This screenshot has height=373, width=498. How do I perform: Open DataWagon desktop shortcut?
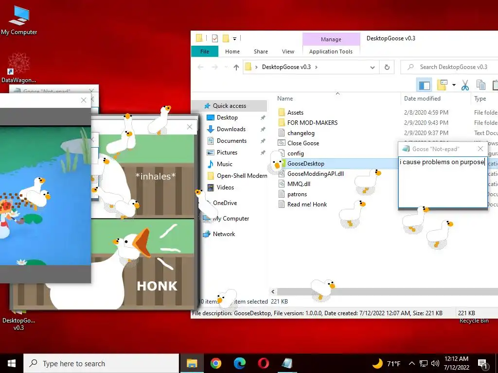pos(19,68)
